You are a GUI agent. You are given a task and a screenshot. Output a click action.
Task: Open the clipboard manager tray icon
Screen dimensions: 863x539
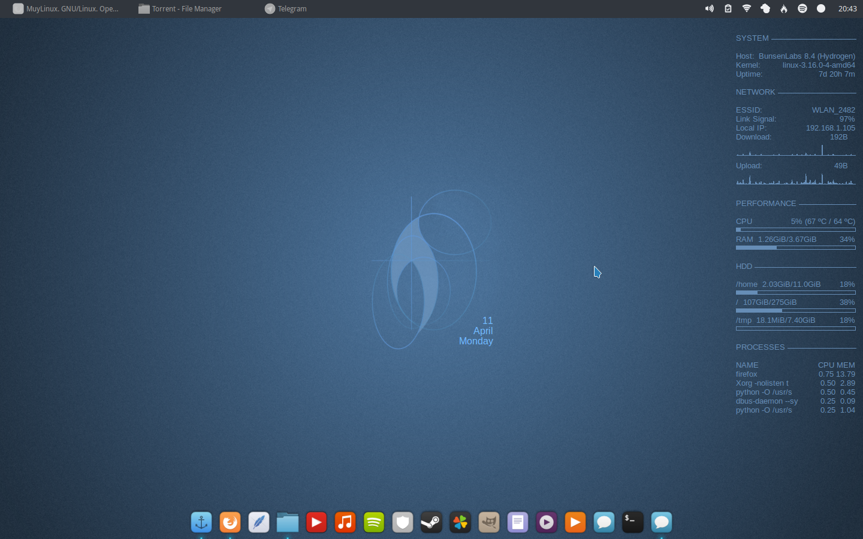pyautogui.click(x=728, y=8)
